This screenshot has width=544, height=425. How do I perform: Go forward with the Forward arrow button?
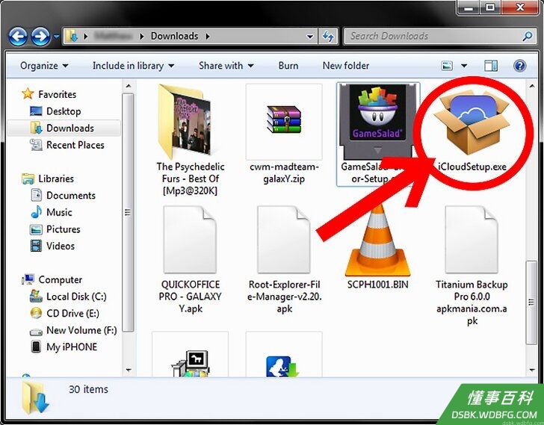[x=40, y=36]
